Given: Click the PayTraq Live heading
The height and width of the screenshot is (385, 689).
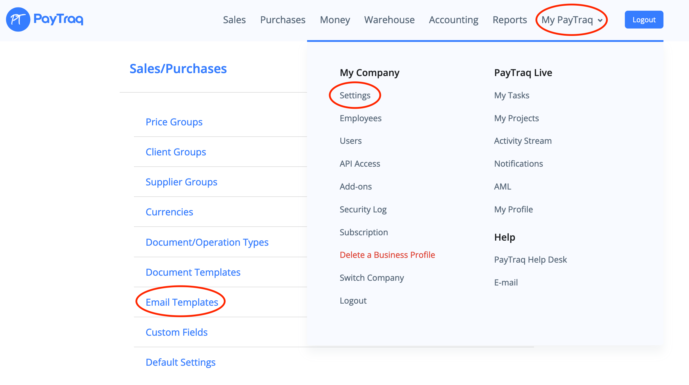Looking at the screenshot, I should [523, 73].
